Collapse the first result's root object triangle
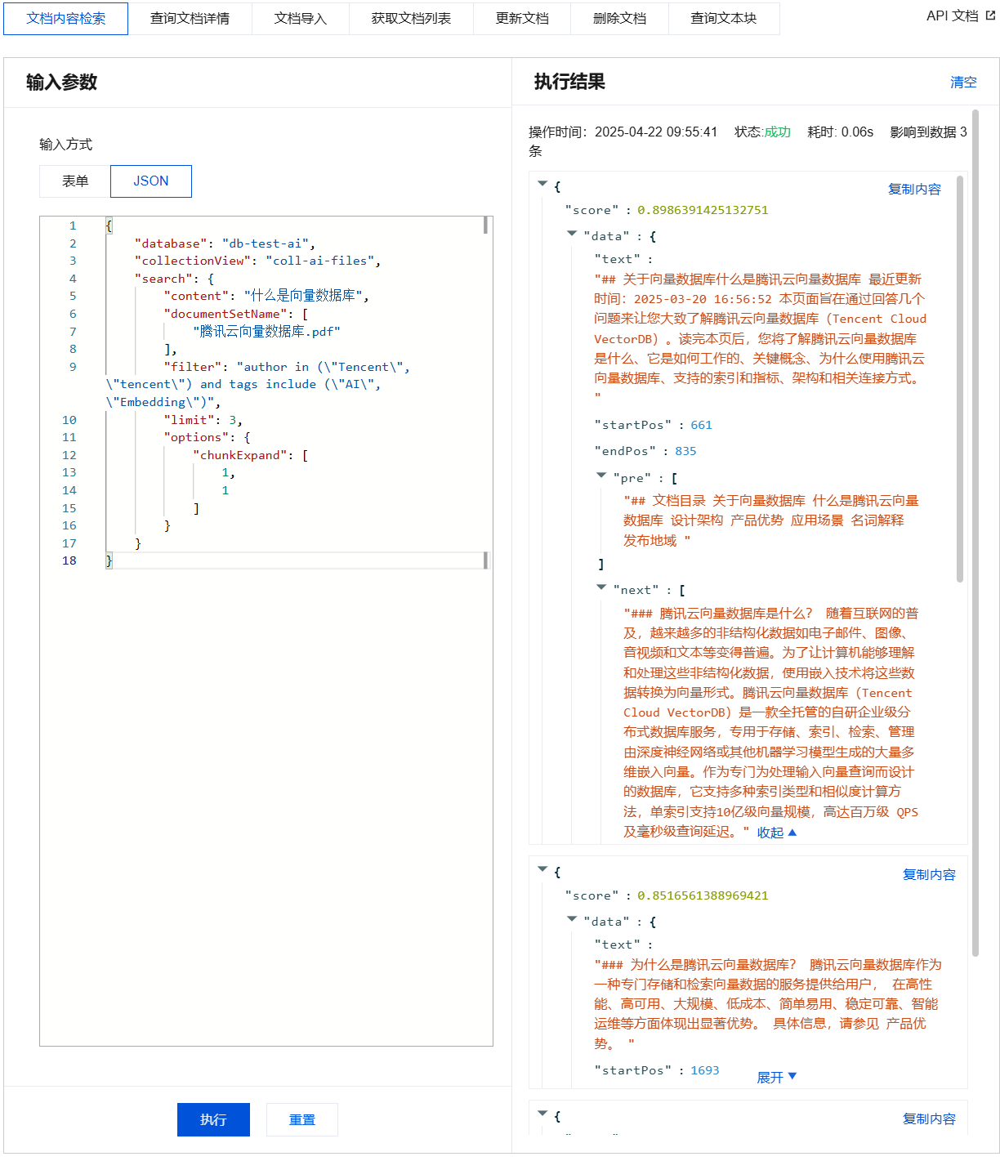Image resolution: width=1000 pixels, height=1161 pixels. tap(542, 184)
